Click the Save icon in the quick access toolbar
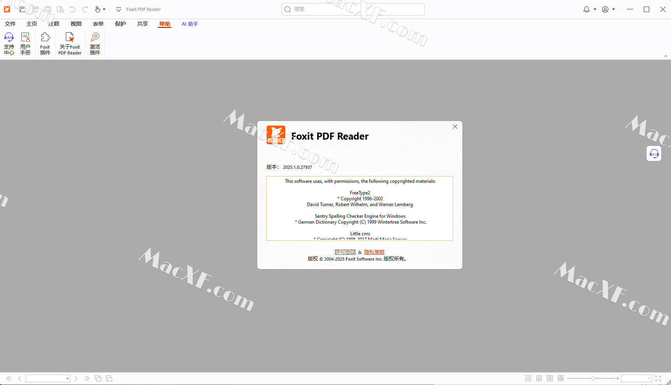This screenshot has width=671, height=385. [35, 9]
